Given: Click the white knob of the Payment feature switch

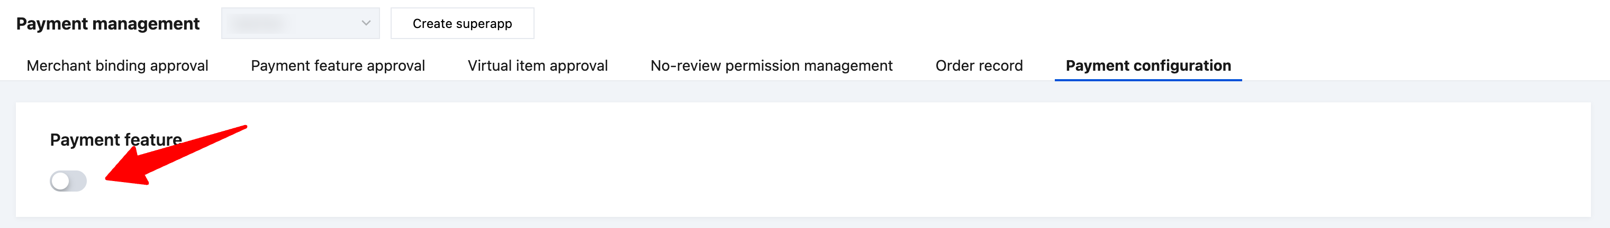Looking at the screenshot, I should coord(61,181).
